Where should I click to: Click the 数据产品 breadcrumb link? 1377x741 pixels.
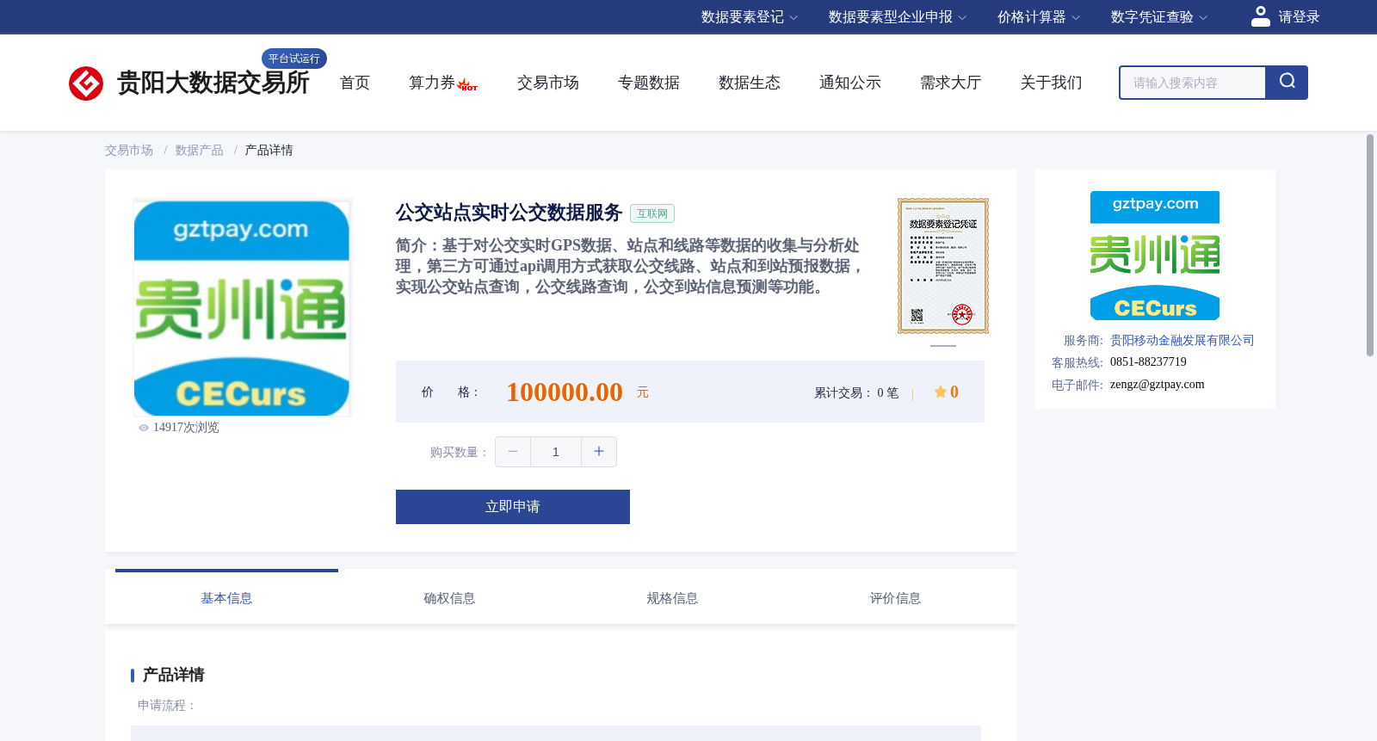200,150
